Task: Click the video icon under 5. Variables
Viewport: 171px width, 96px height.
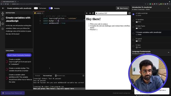Action: coord(137,22)
